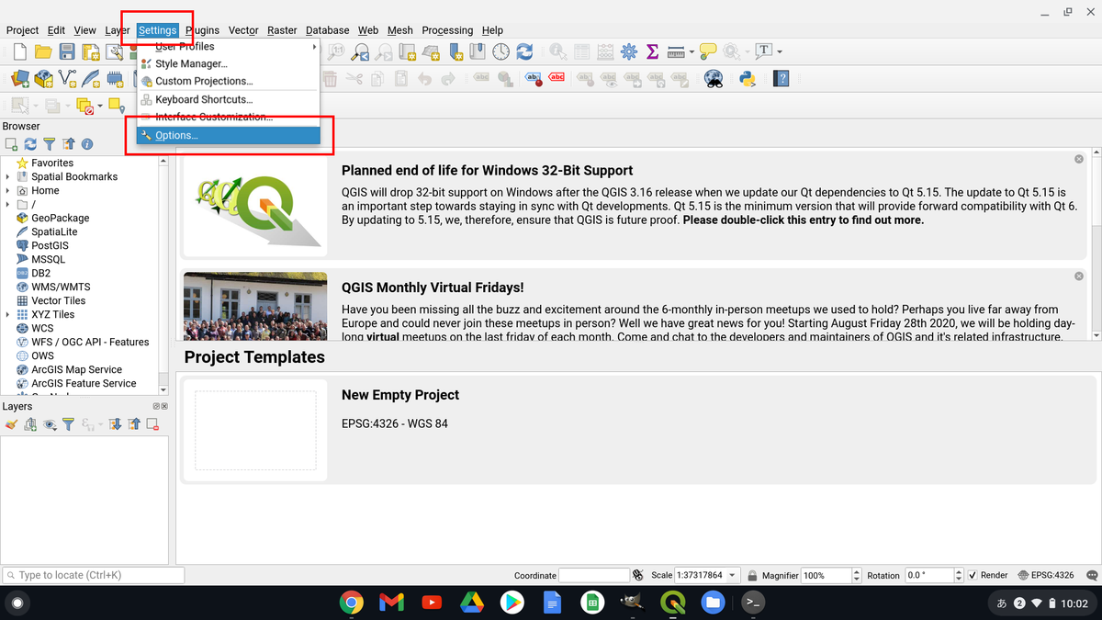Select the Text Annotation tool
Screen dimensions: 1102x620
764,52
